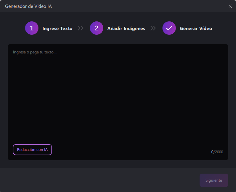
Task: Click the double chevron after Ingrese Texto
Action: pos(80,28)
